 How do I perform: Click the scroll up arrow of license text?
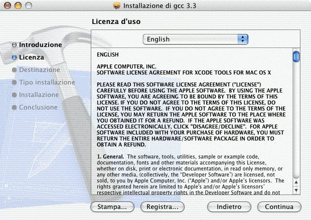click(x=296, y=182)
